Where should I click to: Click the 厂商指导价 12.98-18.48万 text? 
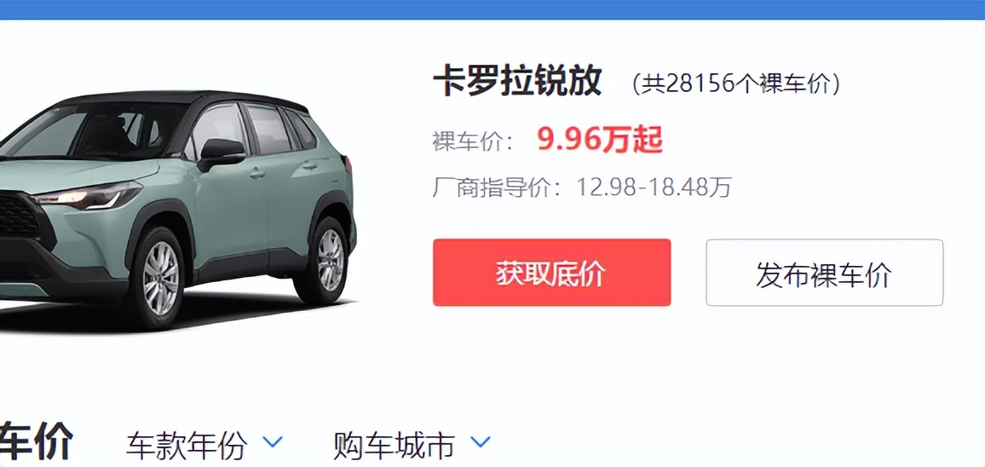[x=582, y=187]
